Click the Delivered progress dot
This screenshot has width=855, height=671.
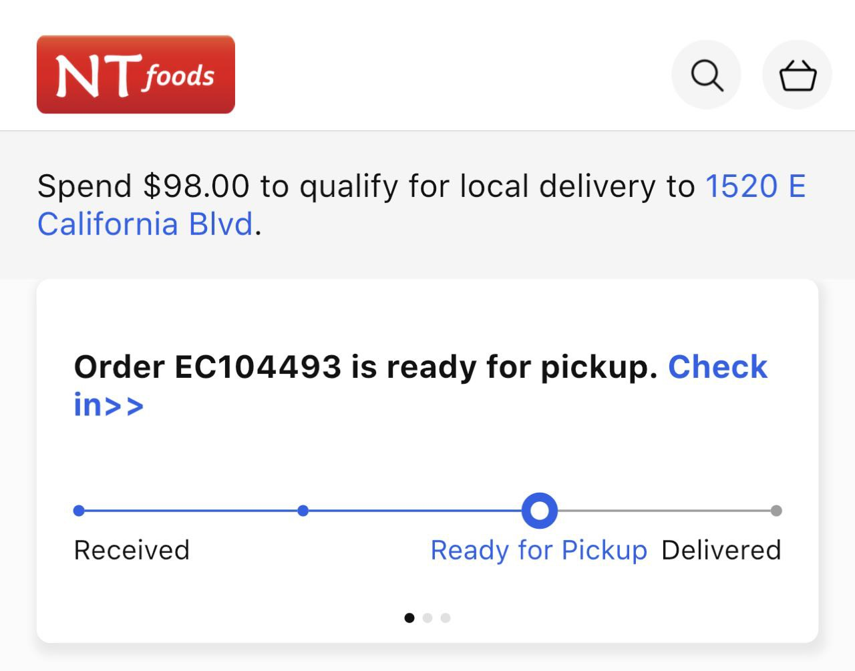[x=776, y=510]
